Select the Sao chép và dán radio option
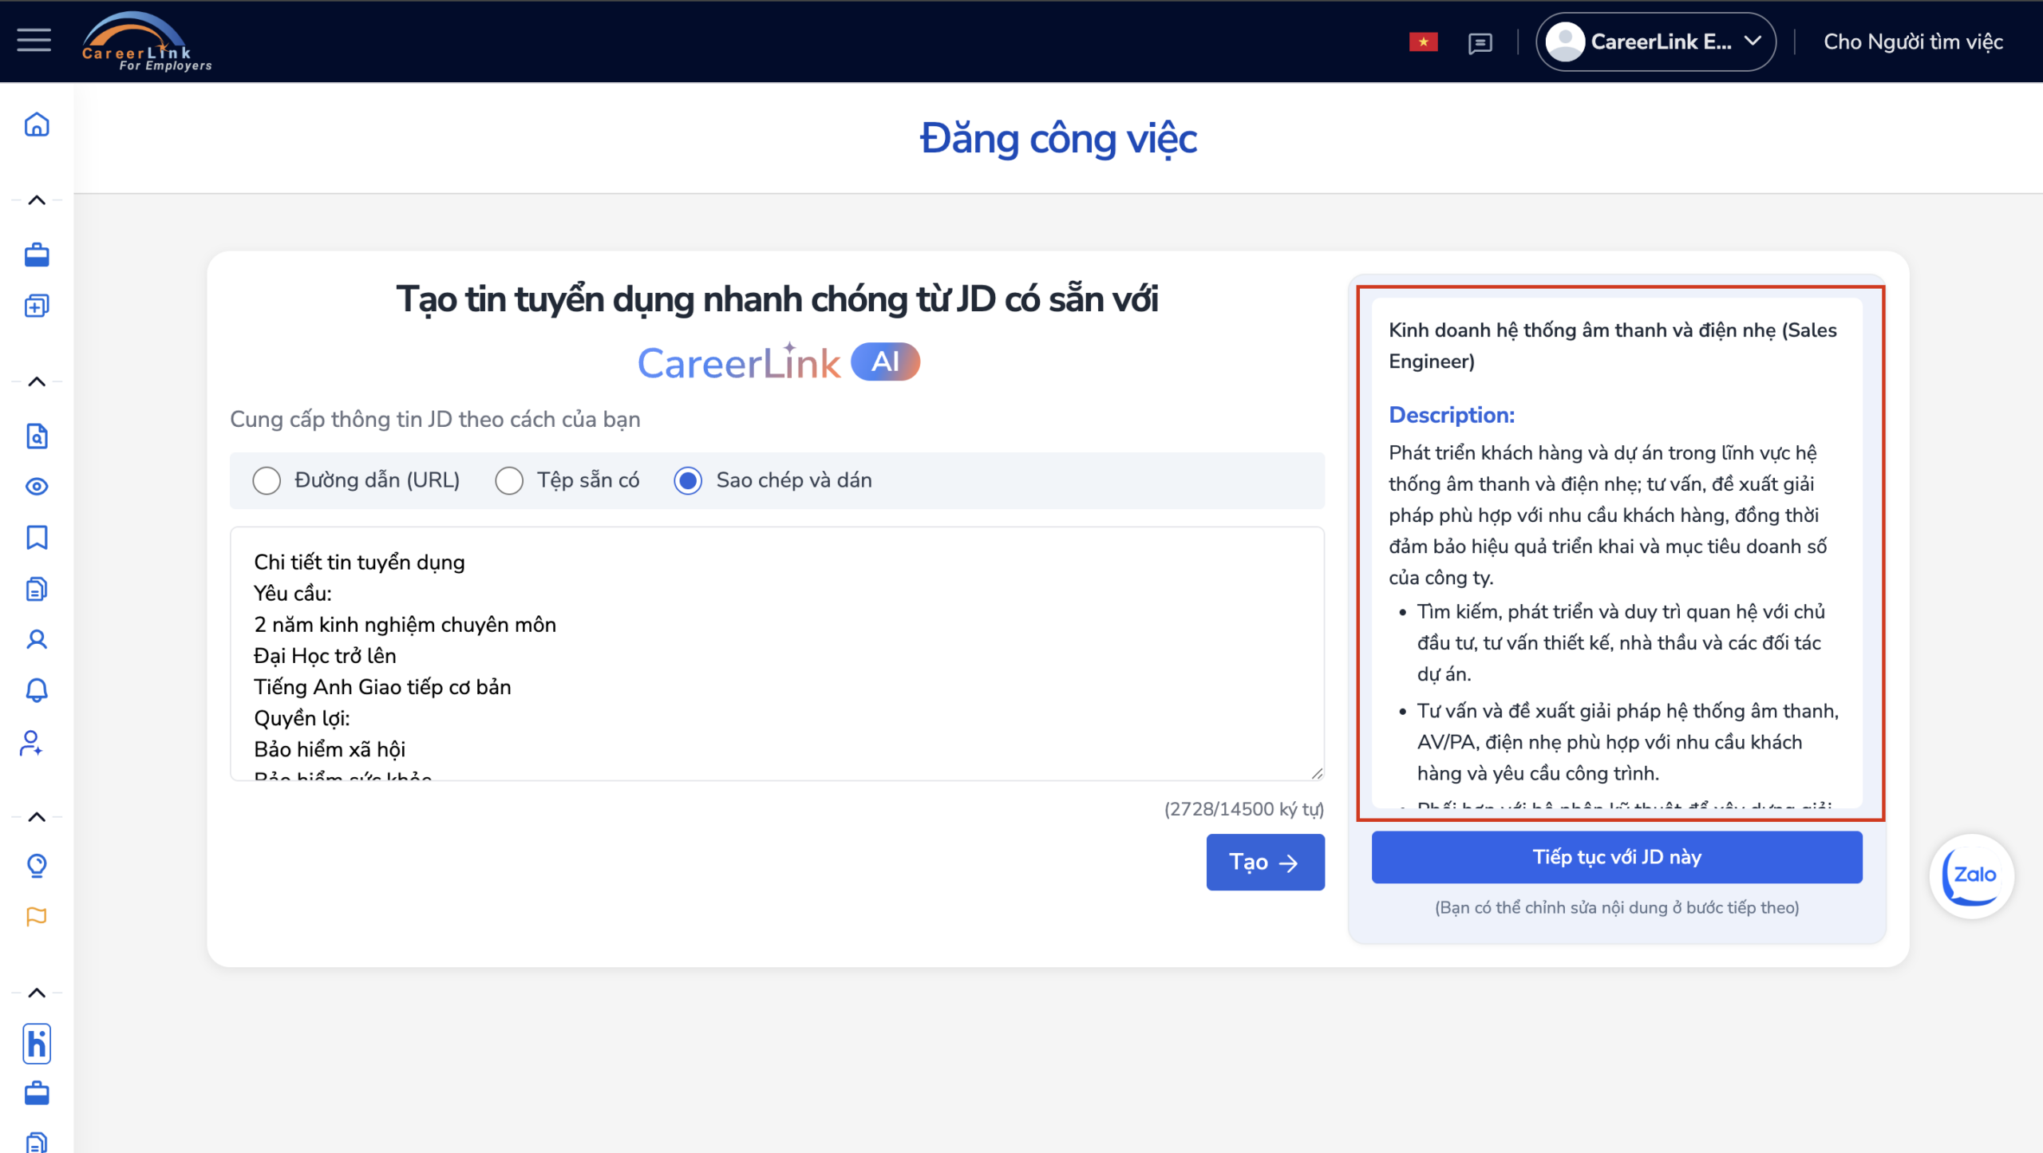This screenshot has height=1153, width=2043. 688,480
